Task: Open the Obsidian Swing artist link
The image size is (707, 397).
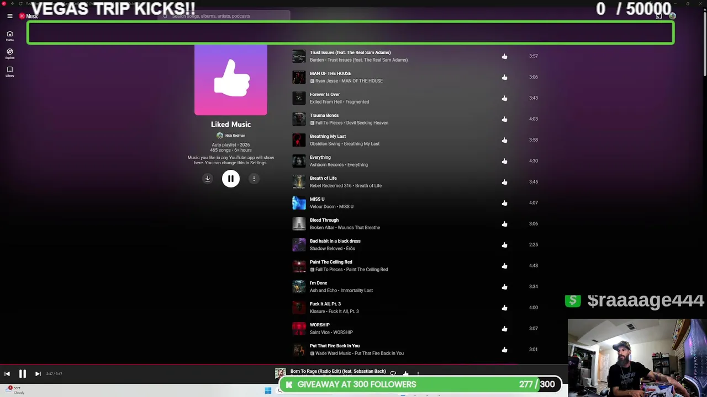Action: coord(325,144)
